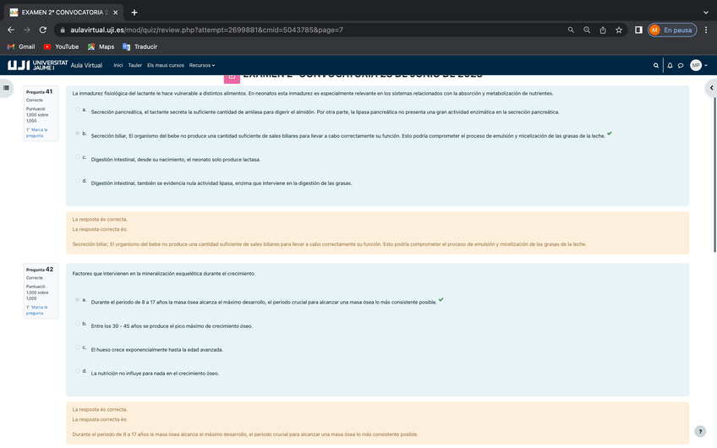
Task: Select option d radio button in Pregunta 41
Action: (78, 181)
